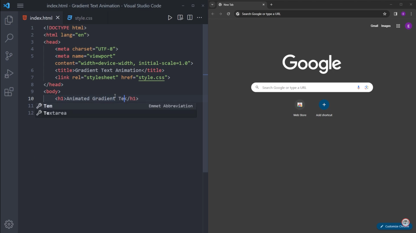Select Textarea from the Emmet suggestions

click(x=55, y=113)
